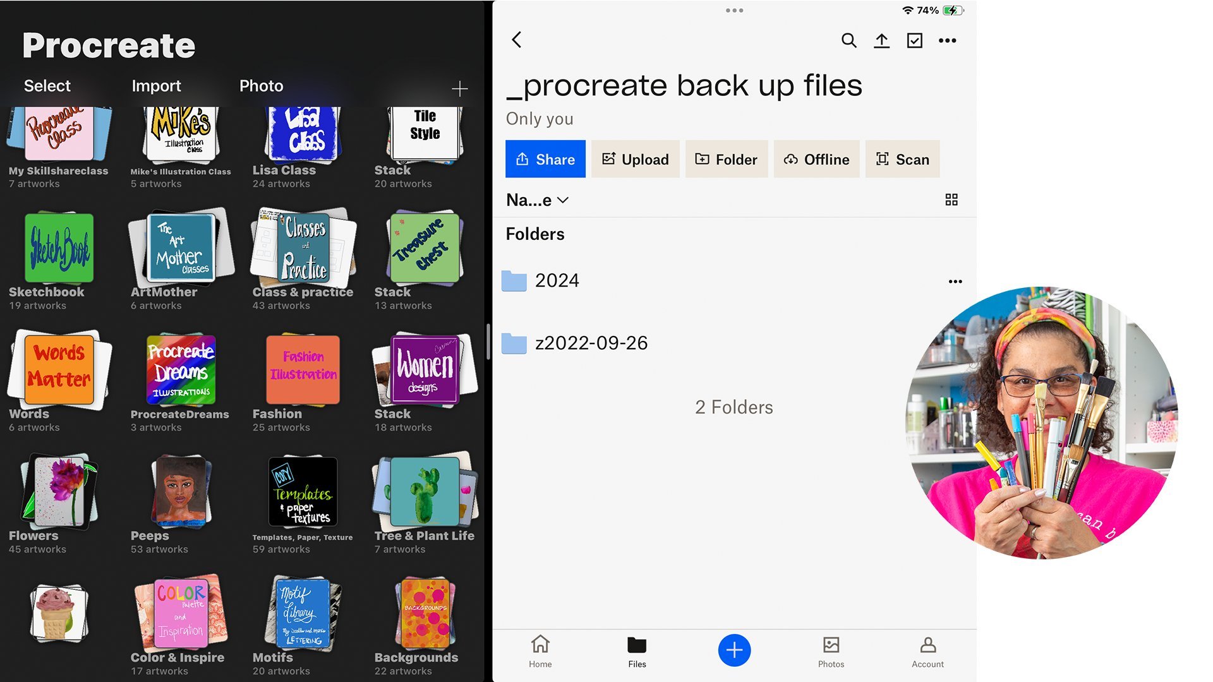Expand the 2024 folder in Dropbox
The height and width of the screenshot is (682, 1213).
pos(557,280)
